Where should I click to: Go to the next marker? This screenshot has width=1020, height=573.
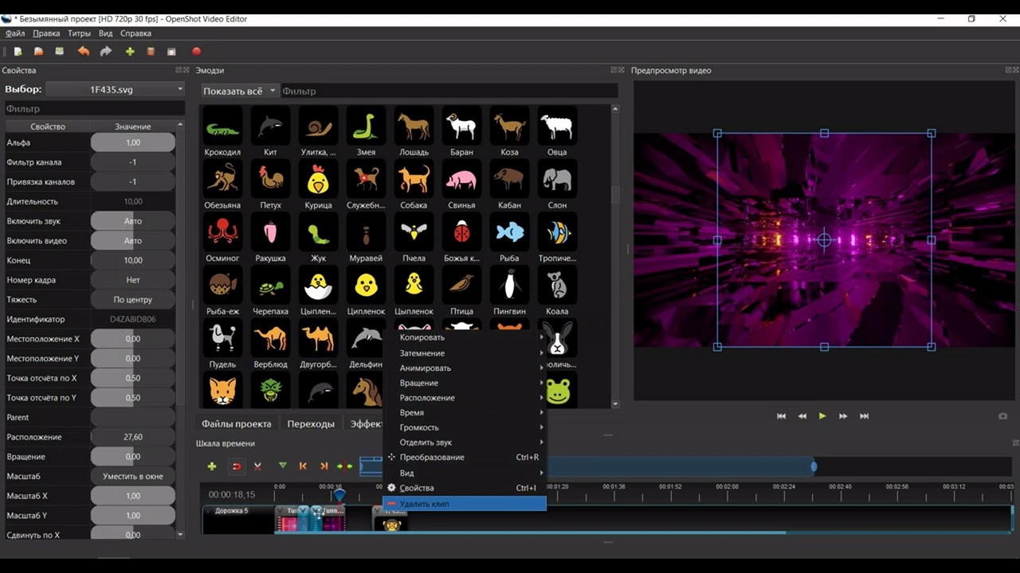[324, 466]
